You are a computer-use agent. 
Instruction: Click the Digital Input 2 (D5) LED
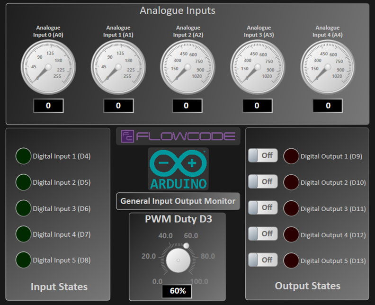(23, 182)
